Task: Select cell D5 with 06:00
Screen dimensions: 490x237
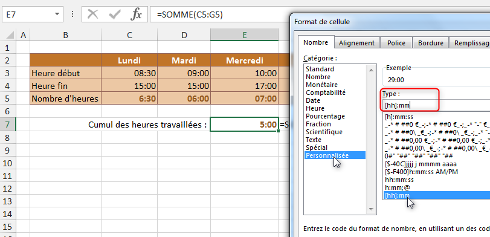Action: point(184,99)
